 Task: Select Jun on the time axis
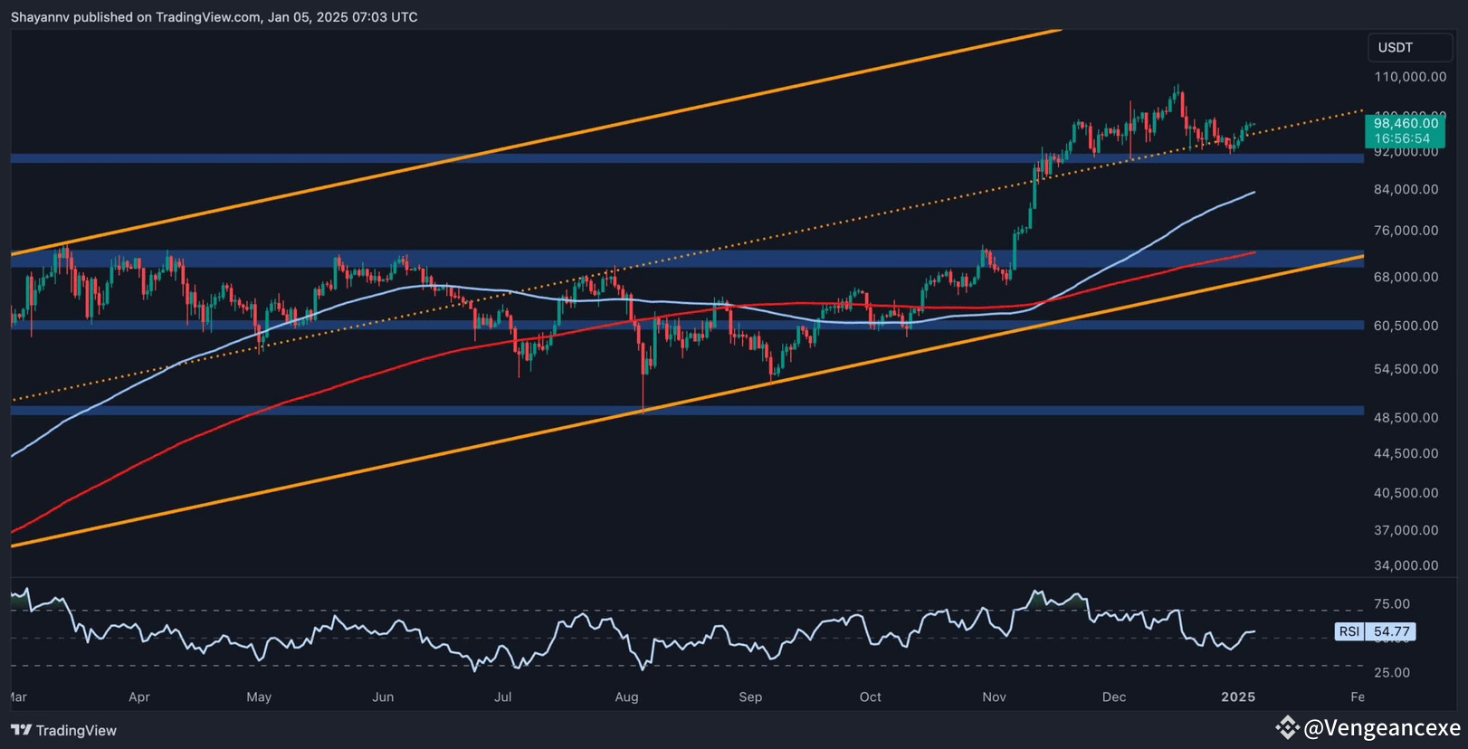(383, 697)
